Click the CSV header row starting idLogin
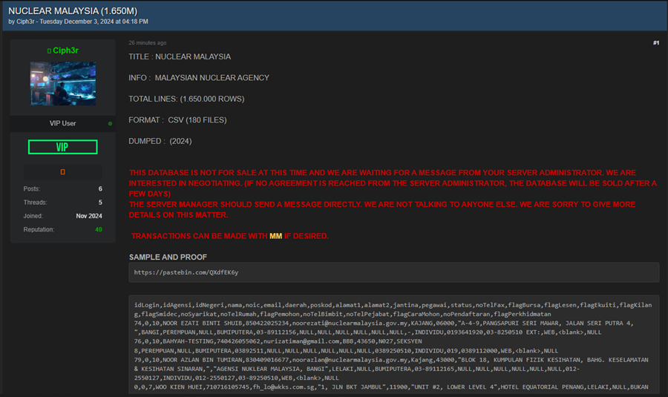The width and height of the screenshot is (668, 397). coord(393,309)
